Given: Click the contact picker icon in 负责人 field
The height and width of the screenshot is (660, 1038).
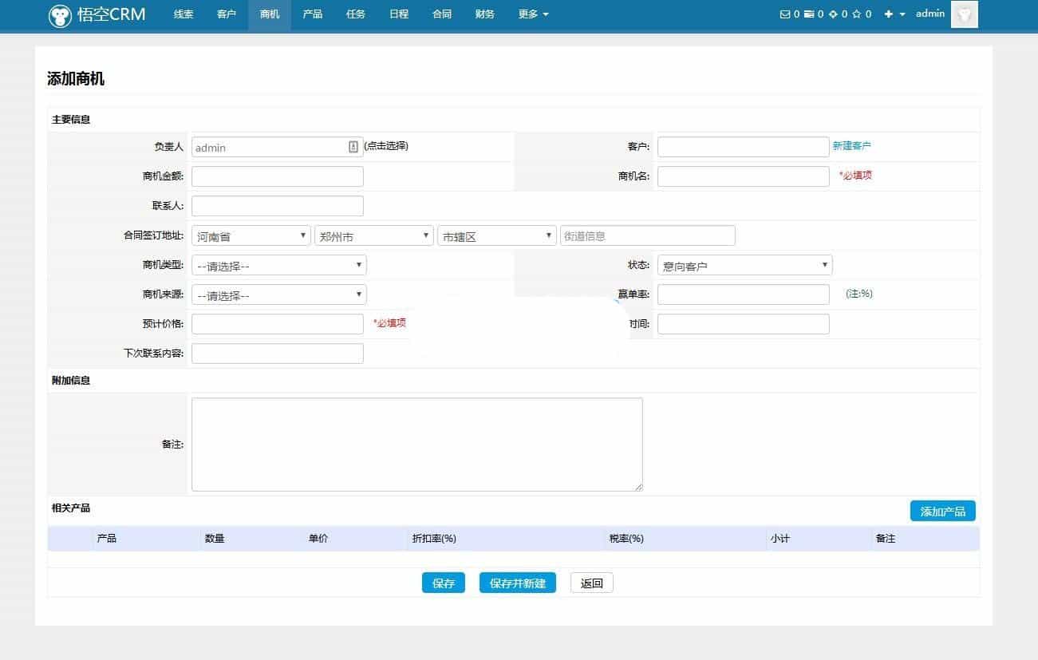Looking at the screenshot, I should (x=353, y=147).
